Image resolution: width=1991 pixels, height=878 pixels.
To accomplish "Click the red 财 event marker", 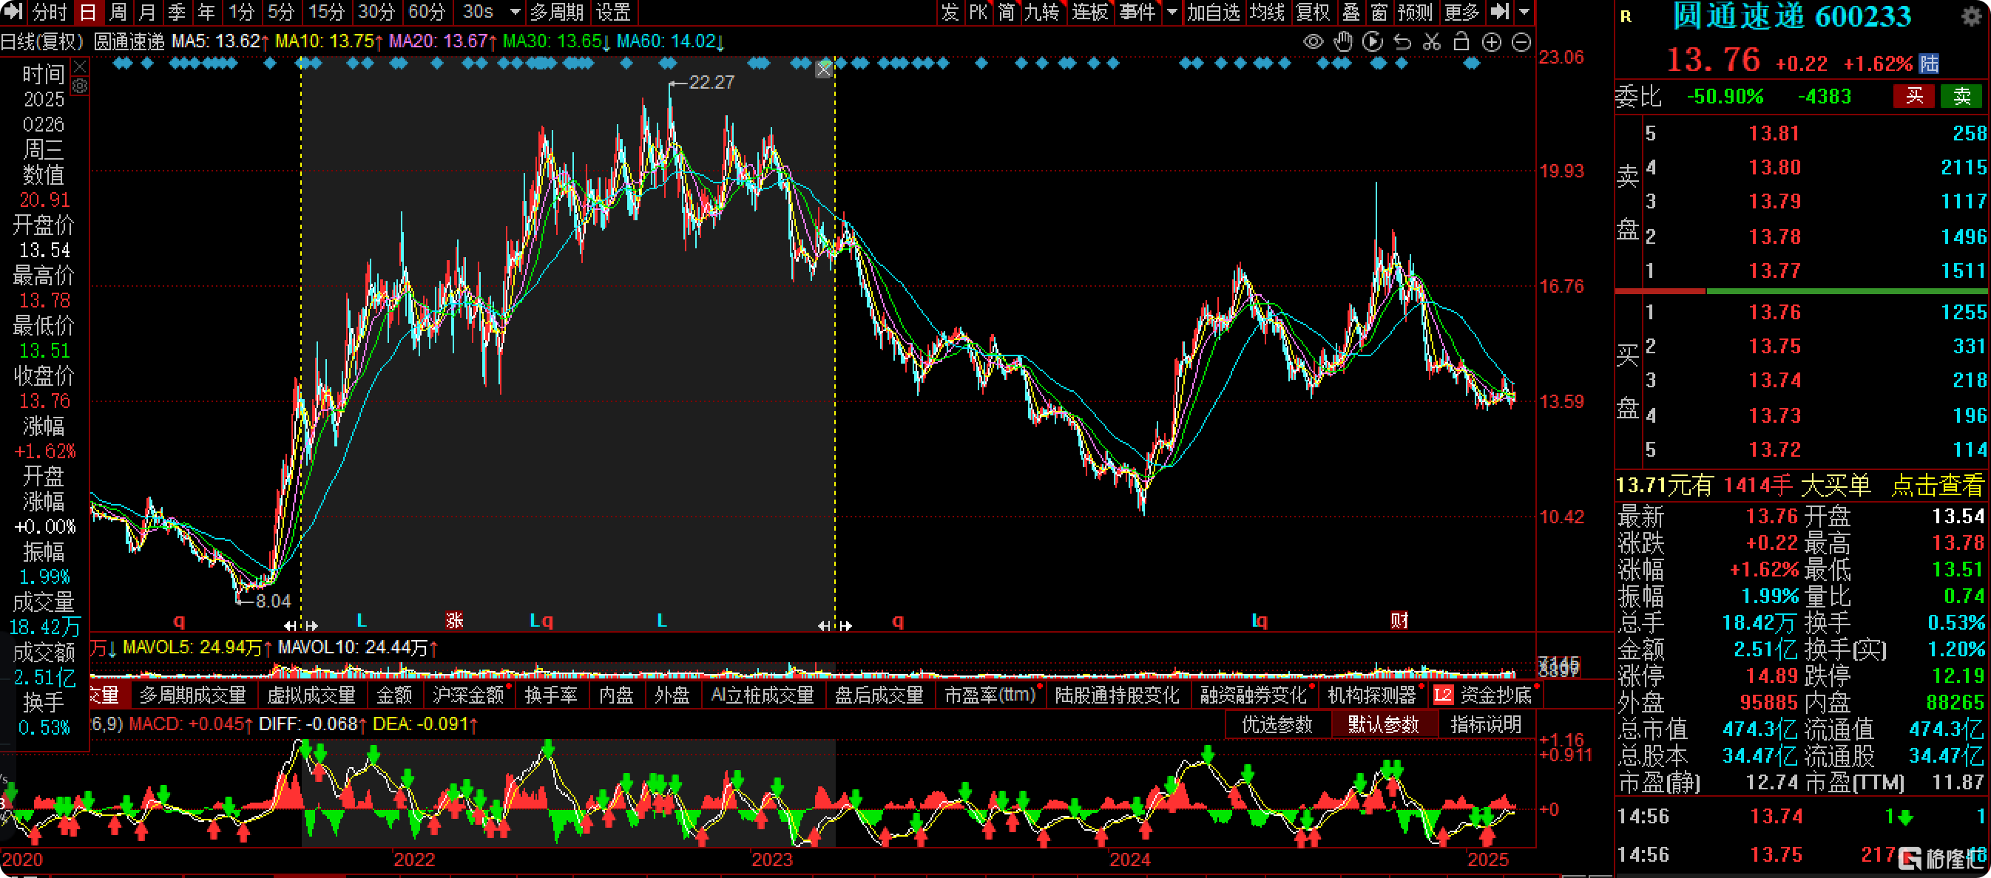I will click(x=1399, y=620).
